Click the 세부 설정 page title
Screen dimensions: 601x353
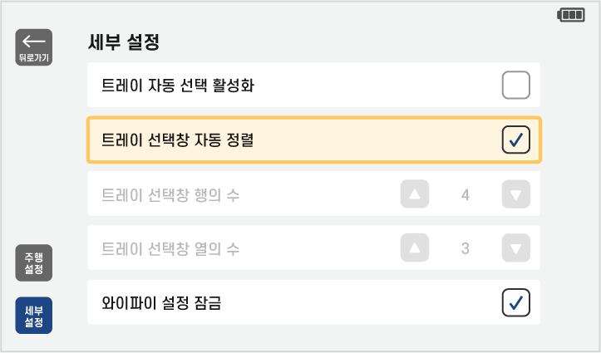tap(123, 42)
